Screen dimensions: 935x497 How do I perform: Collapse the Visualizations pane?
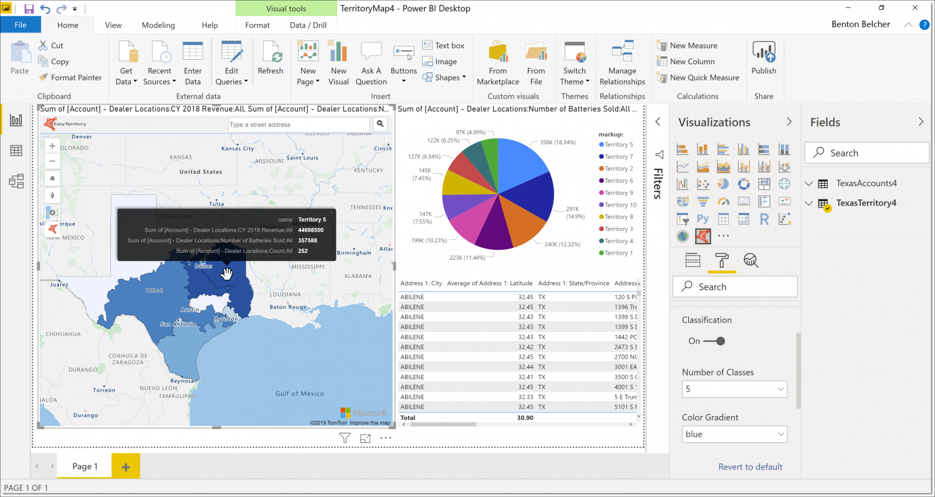[789, 121]
